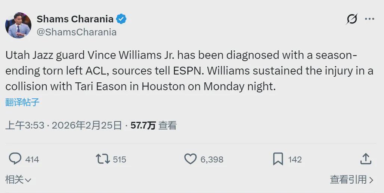Click the Grok slashed-circle icon

(352, 19)
